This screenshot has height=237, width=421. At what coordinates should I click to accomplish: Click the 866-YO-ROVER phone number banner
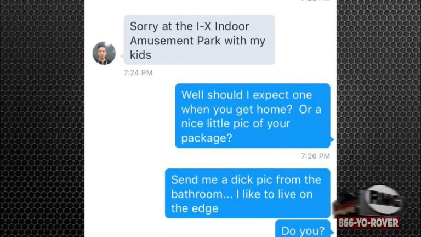[x=368, y=223]
